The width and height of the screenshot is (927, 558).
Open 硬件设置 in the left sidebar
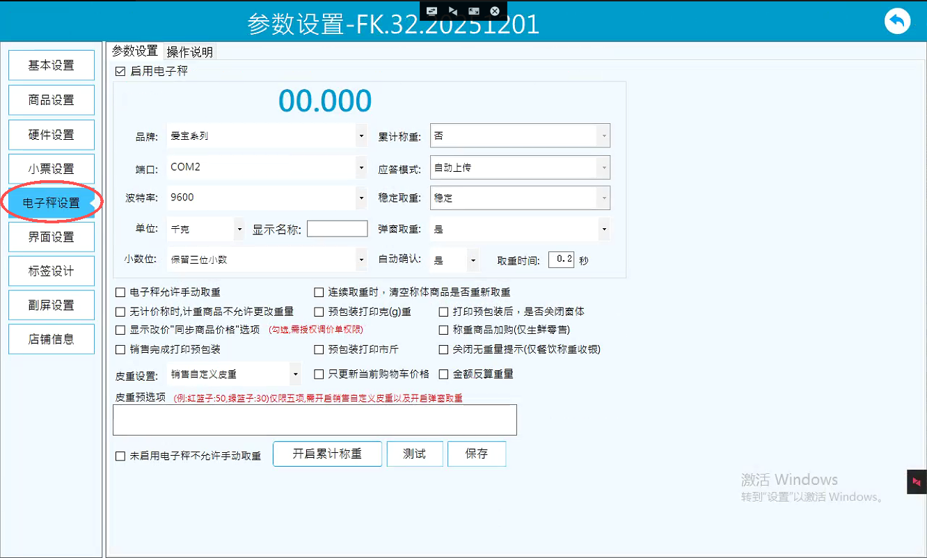pyautogui.click(x=51, y=134)
